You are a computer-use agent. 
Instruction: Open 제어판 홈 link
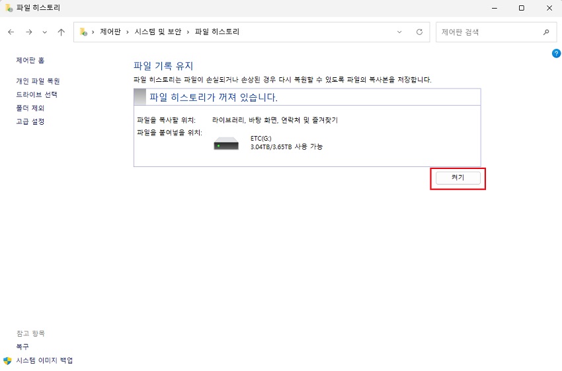30,60
